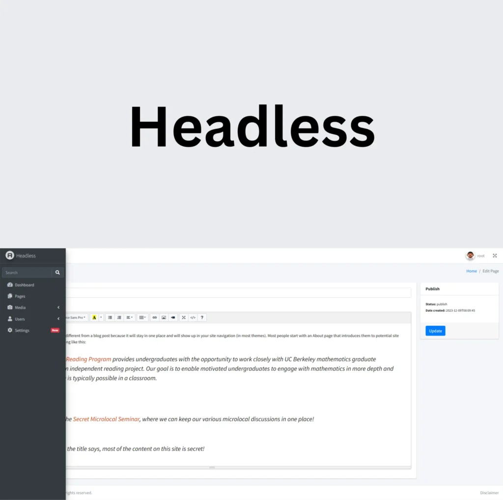503x500 pixels.
Task: Insert a video via the editor toolbar
Action: click(173, 317)
